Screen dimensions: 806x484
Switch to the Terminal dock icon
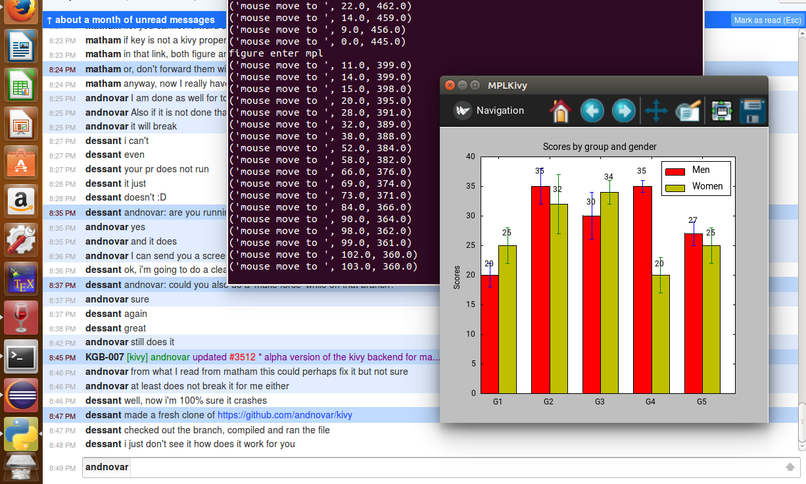tap(21, 356)
